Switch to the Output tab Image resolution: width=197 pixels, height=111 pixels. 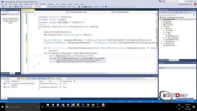coord(46,99)
